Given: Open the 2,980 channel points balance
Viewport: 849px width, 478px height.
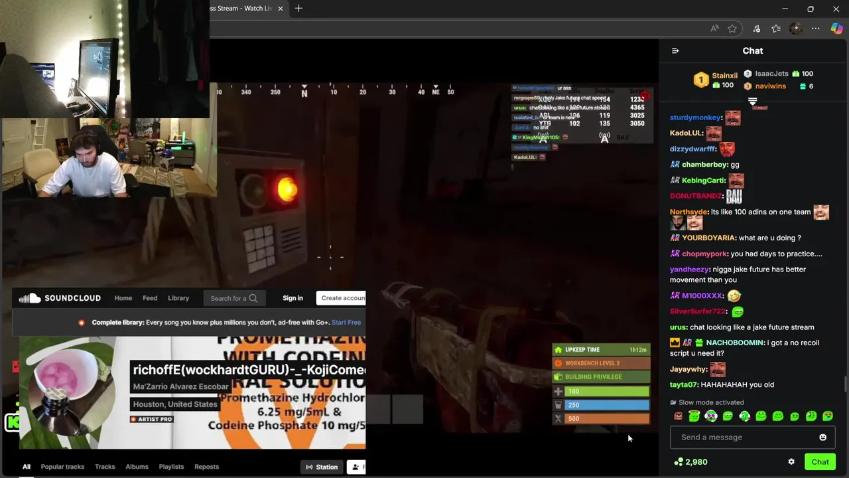Looking at the screenshot, I should tap(690, 462).
